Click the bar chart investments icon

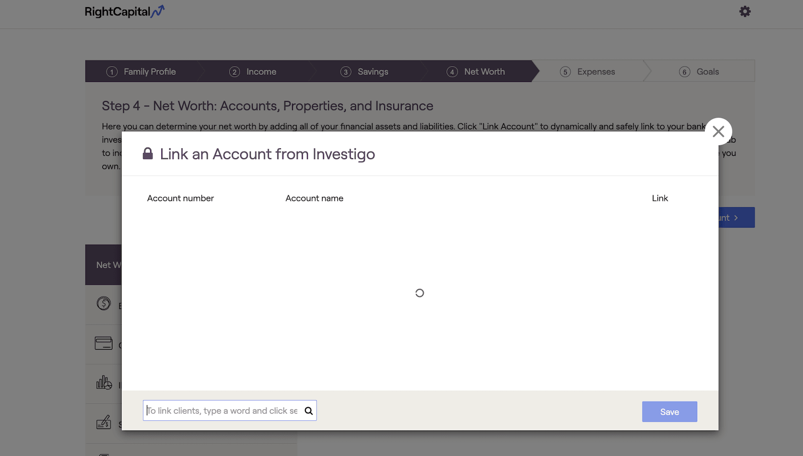click(104, 383)
